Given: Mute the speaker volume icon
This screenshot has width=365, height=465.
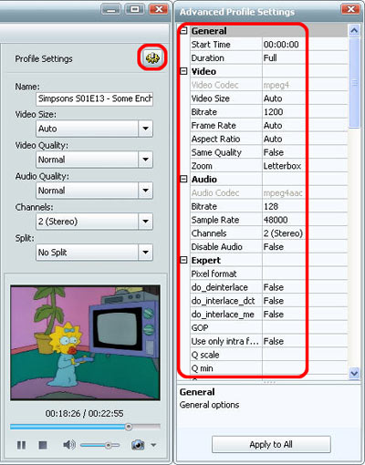Looking at the screenshot, I should click(69, 445).
